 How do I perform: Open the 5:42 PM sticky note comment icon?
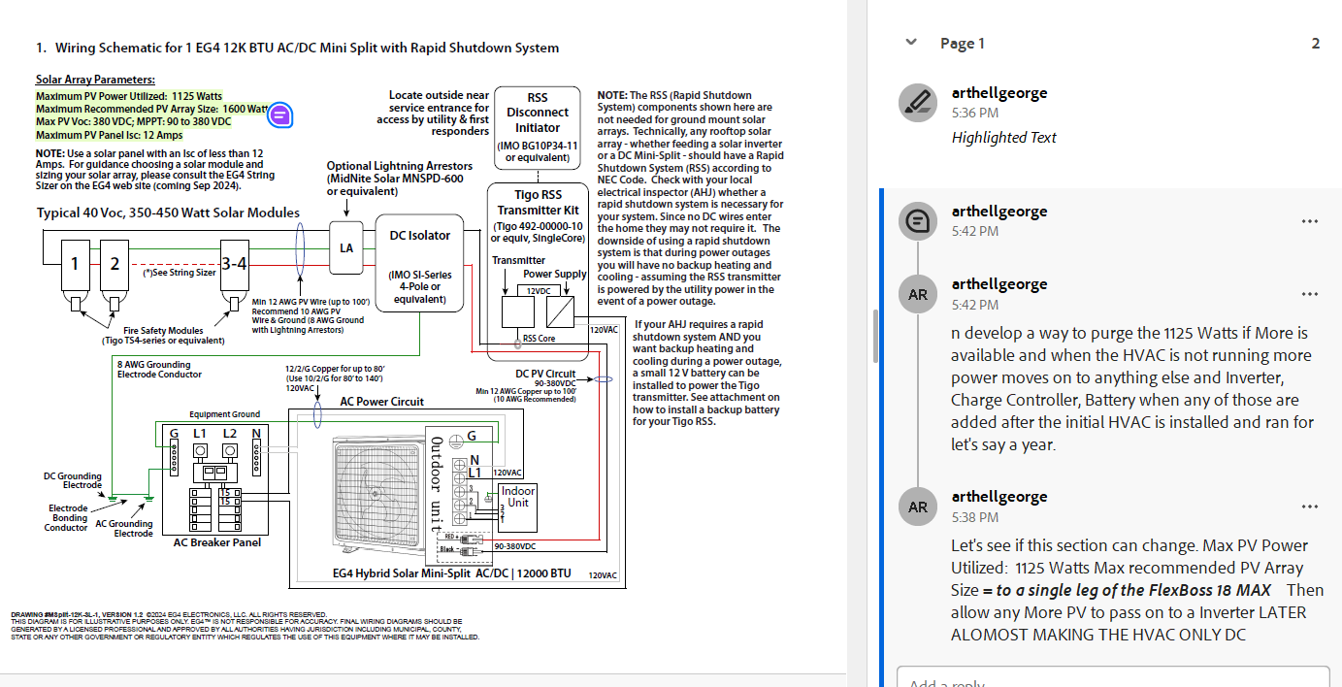917,221
